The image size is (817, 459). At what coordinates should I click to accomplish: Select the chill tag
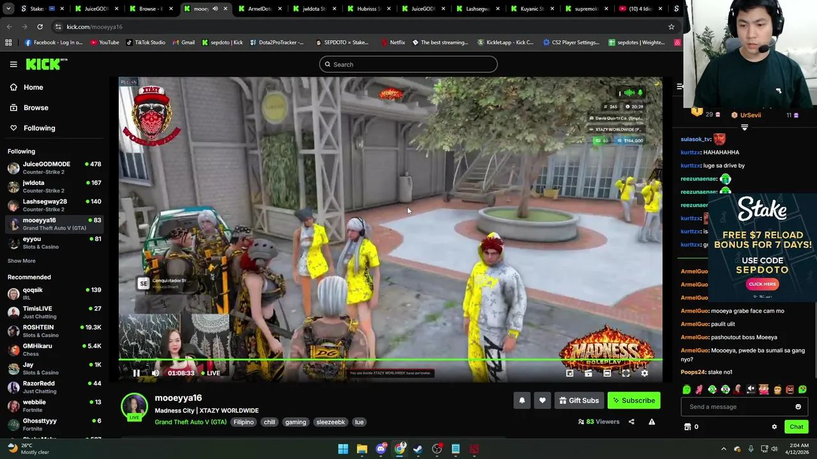[269, 422]
